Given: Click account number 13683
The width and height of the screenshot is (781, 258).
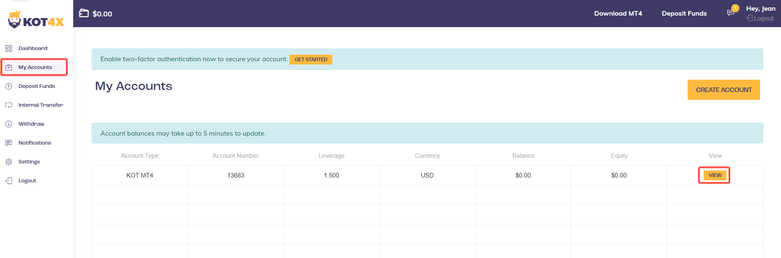Looking at the screenshot, I should (236, 175).
